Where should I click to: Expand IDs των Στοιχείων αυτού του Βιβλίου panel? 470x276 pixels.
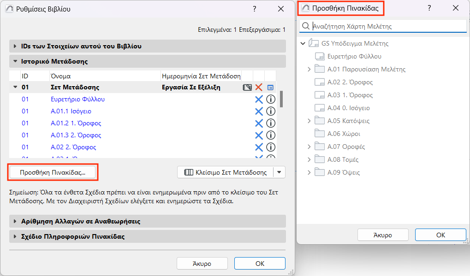15,47
